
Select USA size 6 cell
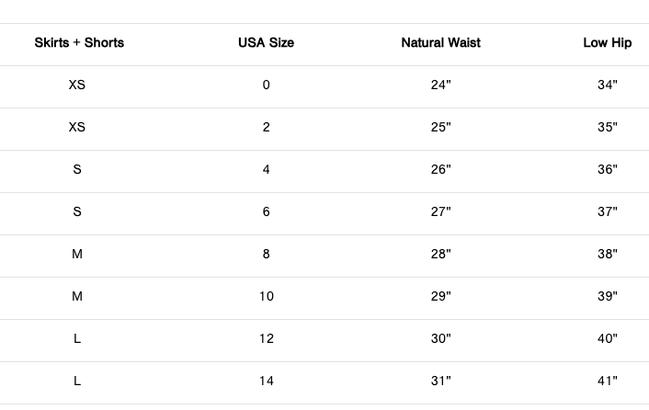tap(266, 212)
